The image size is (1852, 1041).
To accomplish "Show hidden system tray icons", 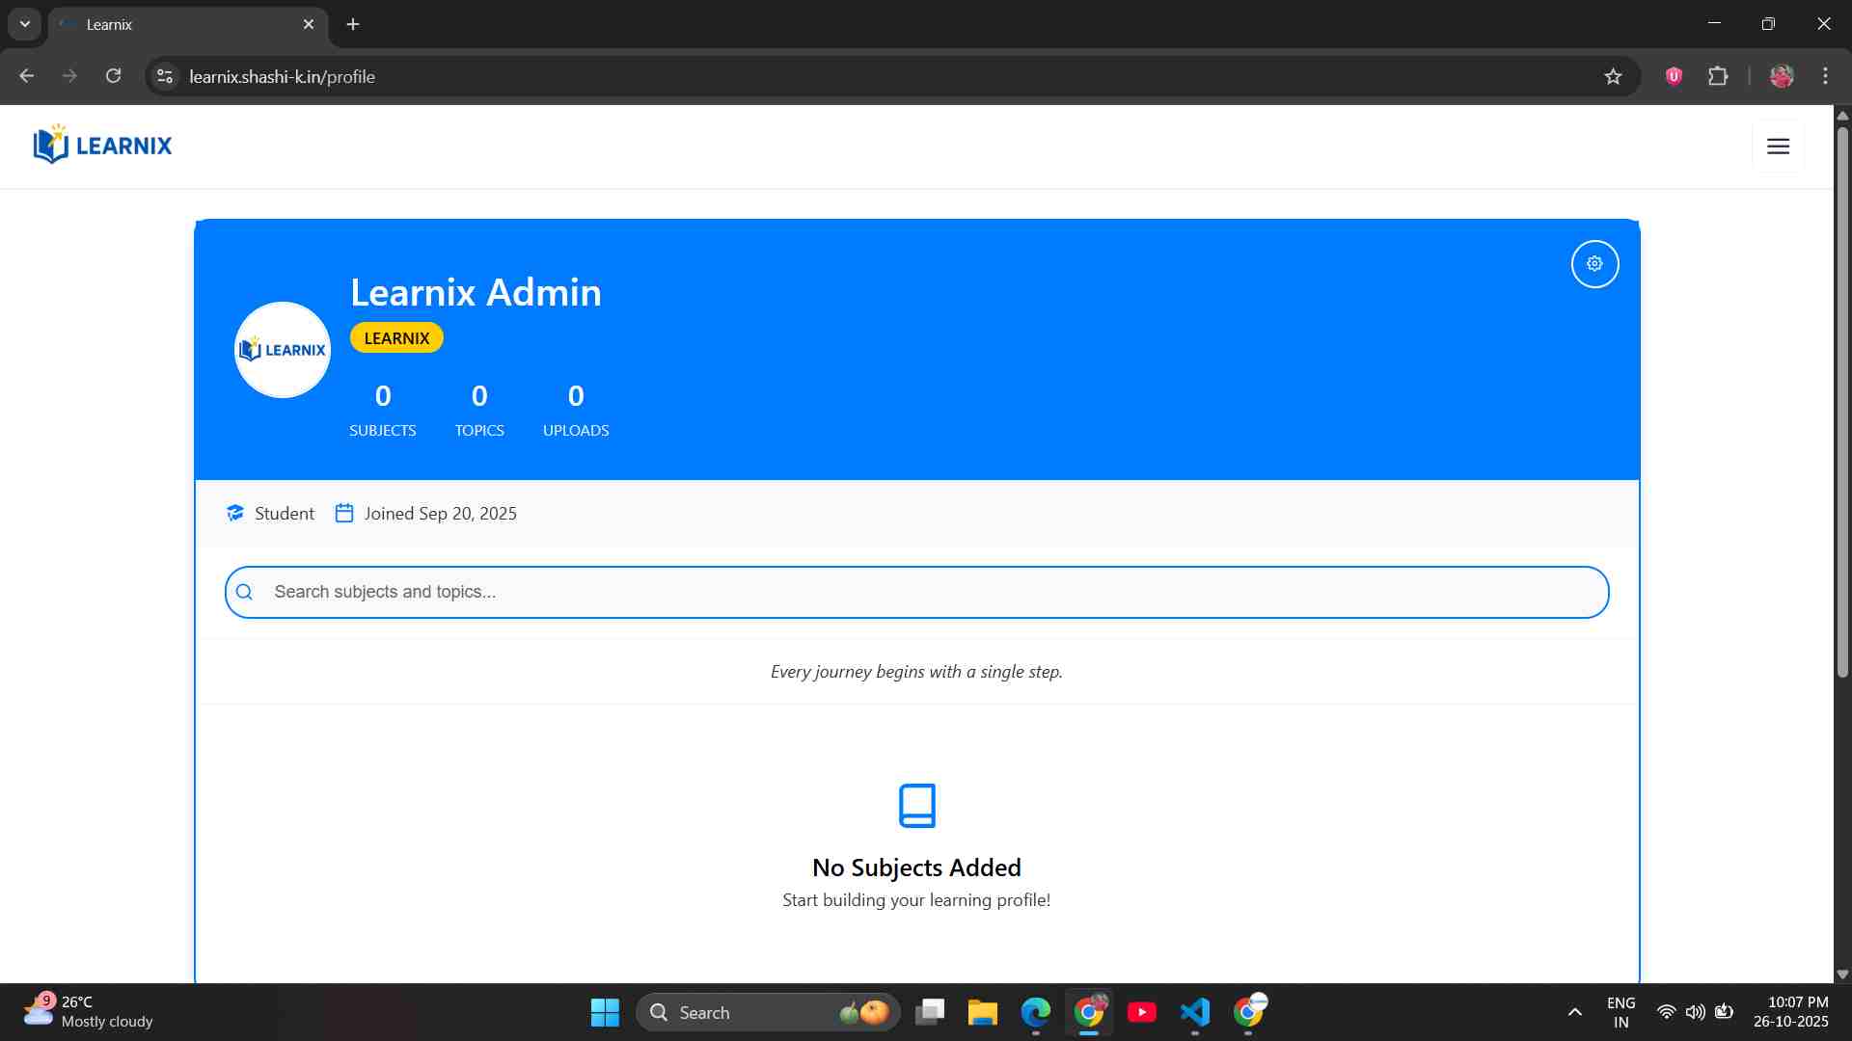I will click(x=1574, y=1012).
